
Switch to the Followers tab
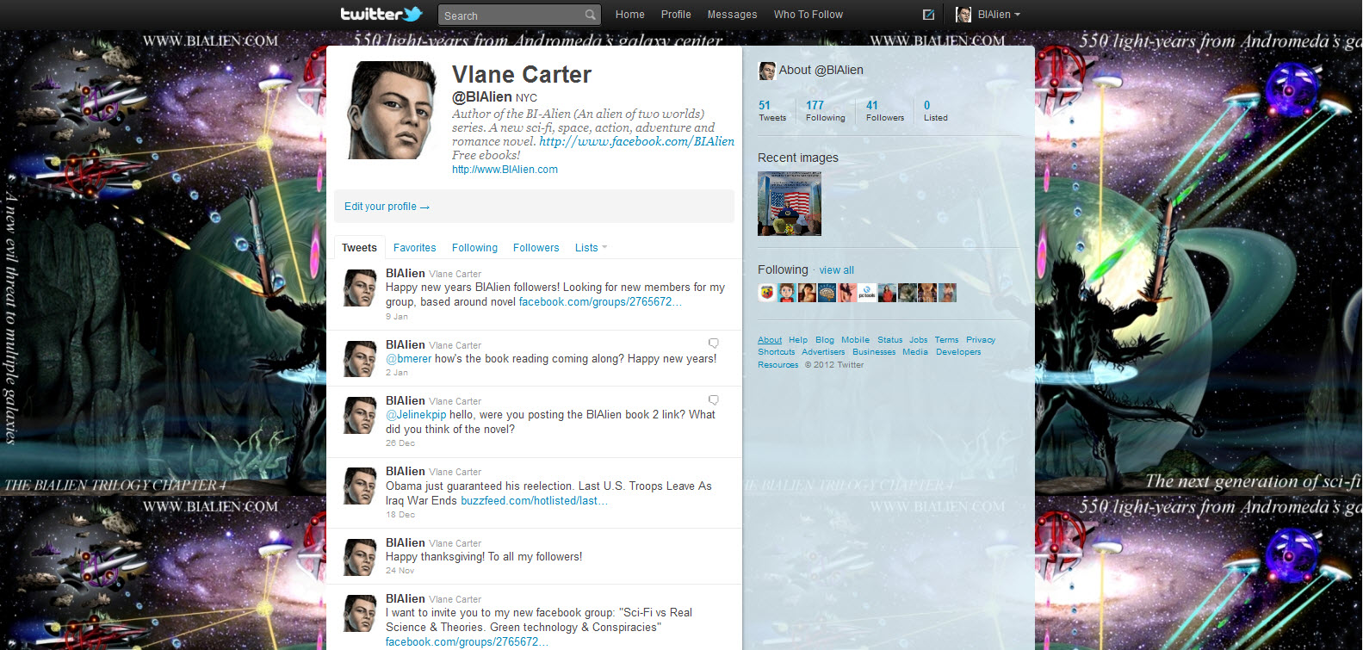pyautogui.click(x=536, y=248)
